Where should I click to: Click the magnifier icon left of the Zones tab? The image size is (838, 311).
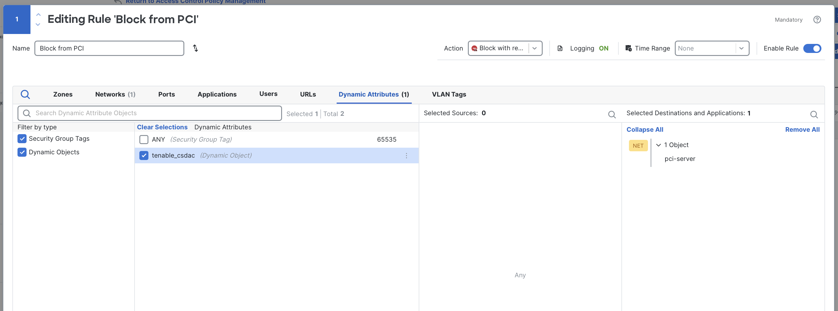[x=25, y=94]
